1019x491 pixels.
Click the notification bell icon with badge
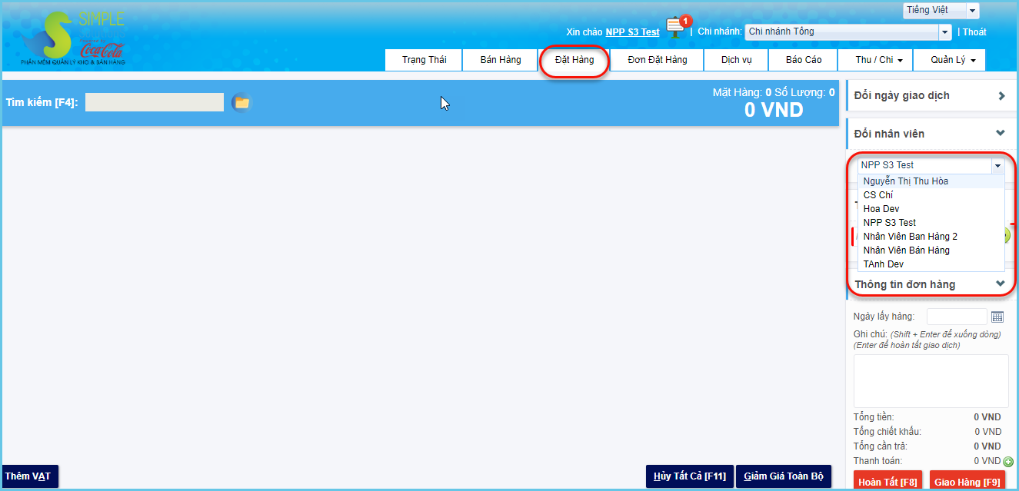coord(676,27)
